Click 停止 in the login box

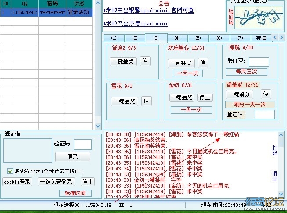[87, 182]
